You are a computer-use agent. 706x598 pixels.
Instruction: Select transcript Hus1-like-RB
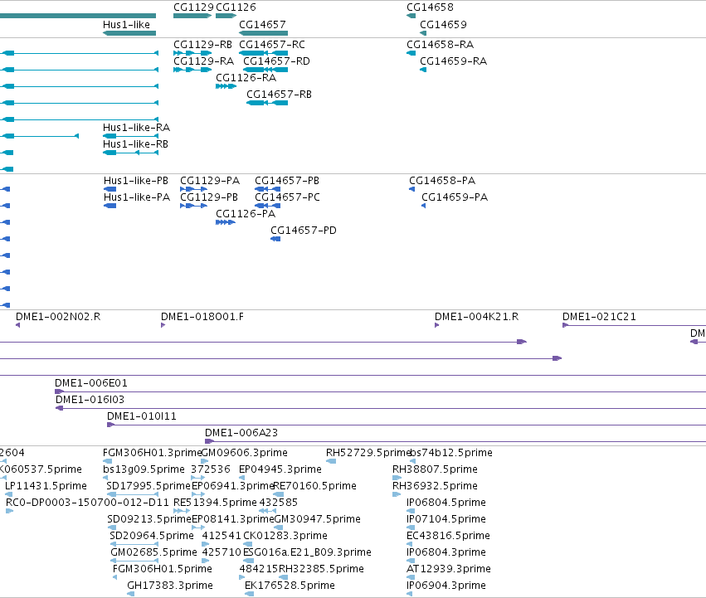point(130,153)
